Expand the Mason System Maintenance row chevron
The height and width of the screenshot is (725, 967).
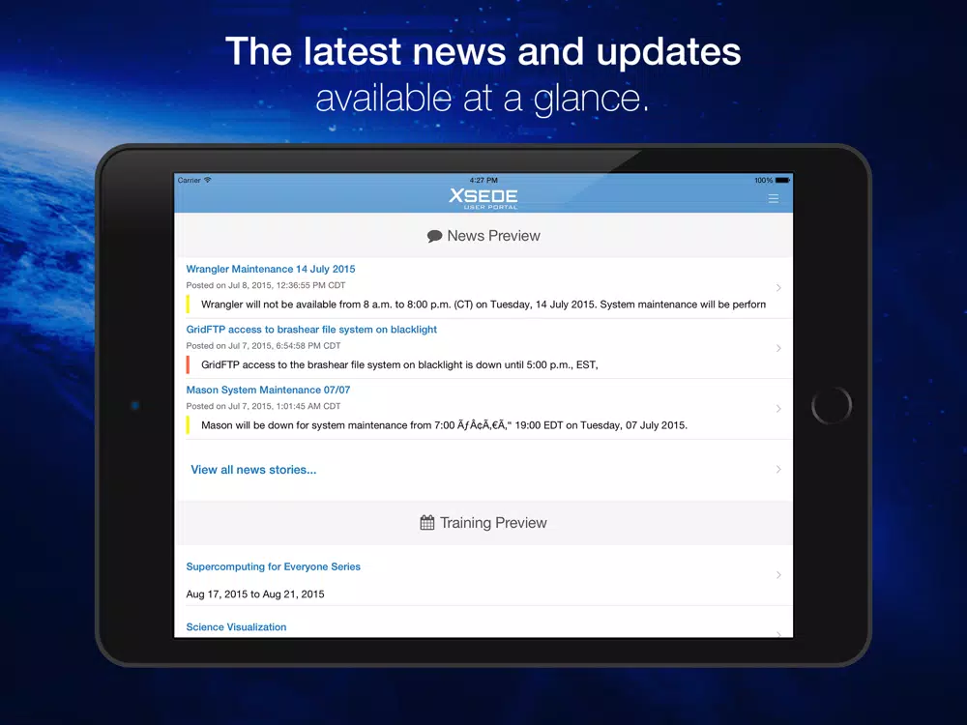pos(778,409)
